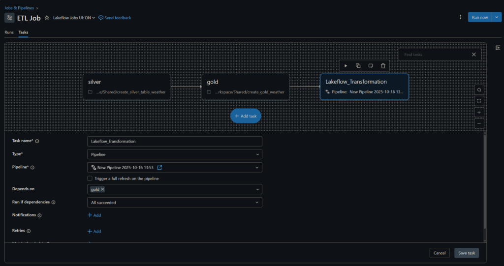504x266 pixels.
Task: Open pipeline in new tab icon
Action: click(159, 168)
